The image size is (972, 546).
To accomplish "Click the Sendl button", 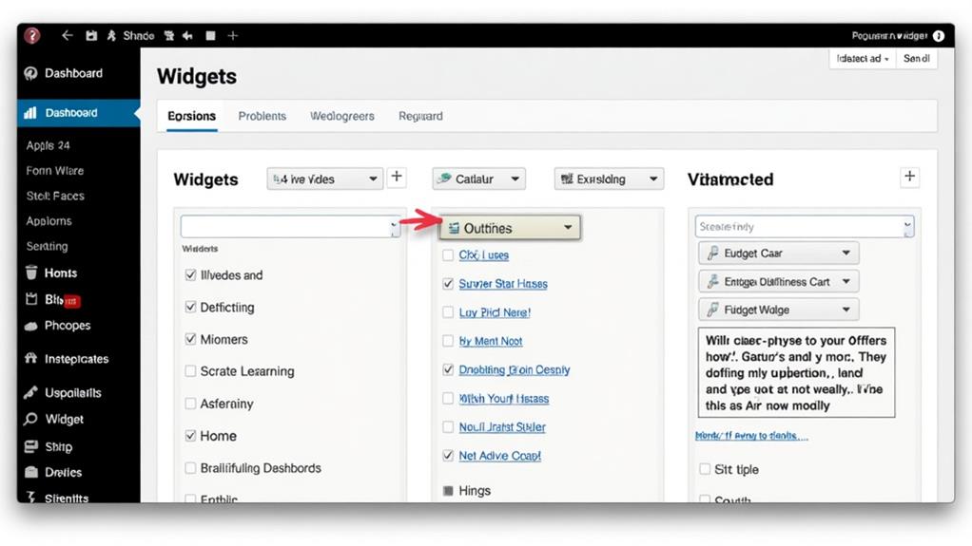I will 916,59.
